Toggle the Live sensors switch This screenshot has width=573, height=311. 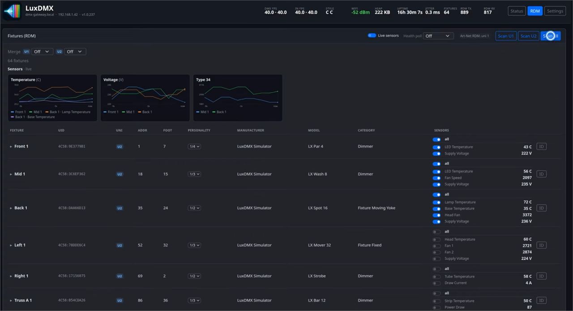(372, 35)
